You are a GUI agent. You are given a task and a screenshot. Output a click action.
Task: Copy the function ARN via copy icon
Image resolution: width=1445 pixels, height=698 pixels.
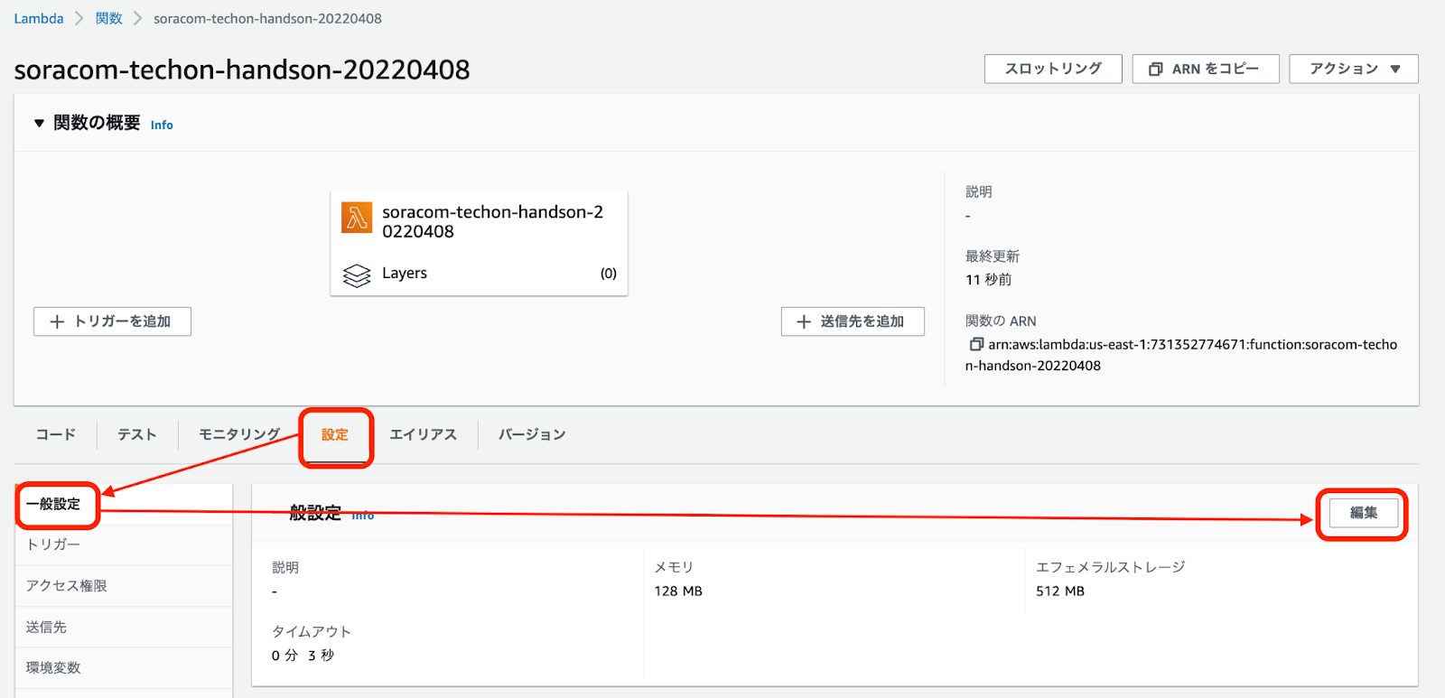pyautogui.click(x=975, y=344)
